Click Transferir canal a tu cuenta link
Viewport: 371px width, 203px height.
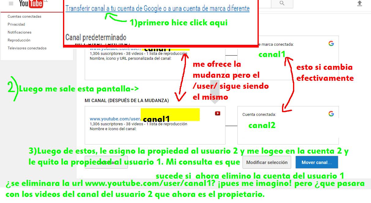pyautogui.click(x=158, y=9)
